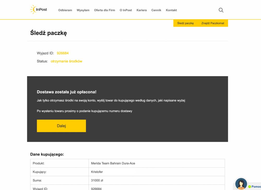261x190 pixels.
Task: Open the search magnifier icon
Action: (221, 10)
